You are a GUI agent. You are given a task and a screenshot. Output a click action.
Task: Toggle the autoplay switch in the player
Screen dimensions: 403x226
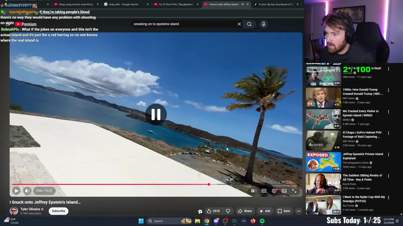pyautogui.click(x=253, y=191)
